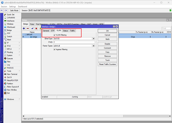Viewport: 172px width, 123px height.
Task: Open Files sidebar entry
Action: point(9,62)
